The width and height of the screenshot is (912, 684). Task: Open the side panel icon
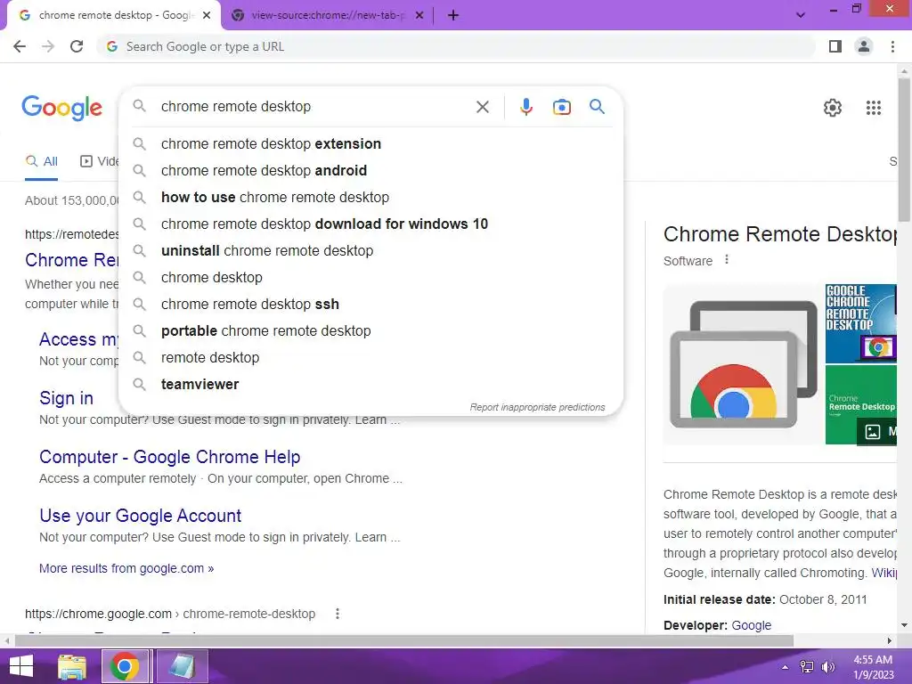coord(835,46)
